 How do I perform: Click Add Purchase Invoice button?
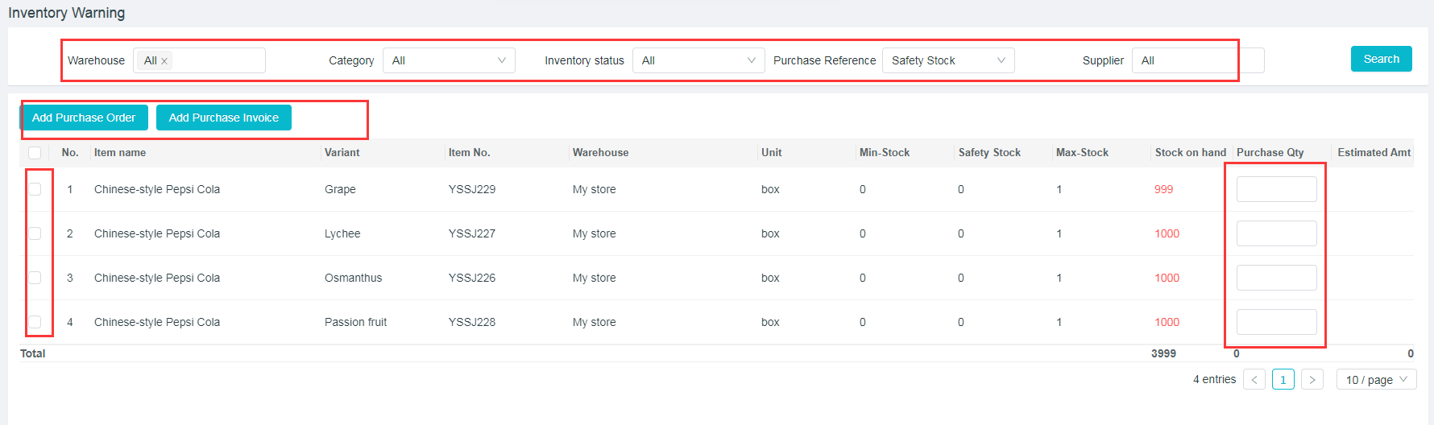(x=223, y=118)
